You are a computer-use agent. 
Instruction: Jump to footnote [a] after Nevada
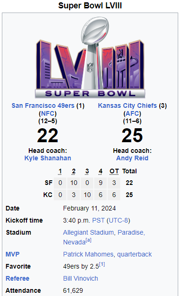click(89, 240)
